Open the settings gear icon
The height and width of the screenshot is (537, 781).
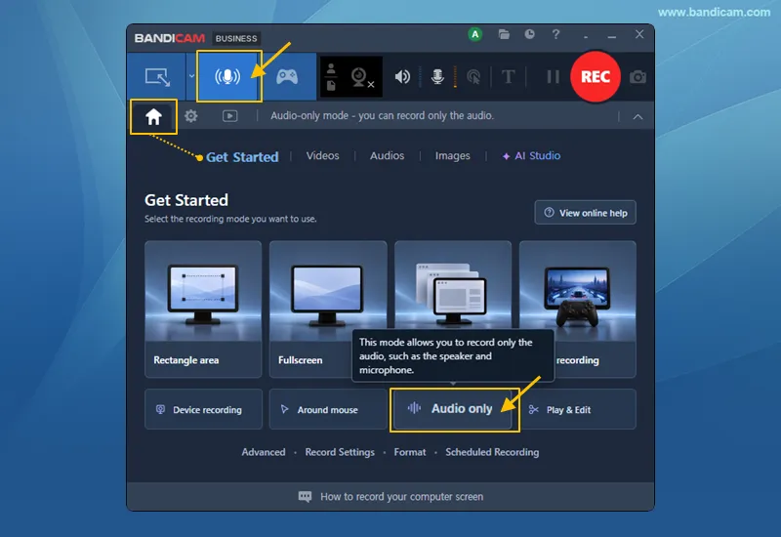[x=190, y=116]
